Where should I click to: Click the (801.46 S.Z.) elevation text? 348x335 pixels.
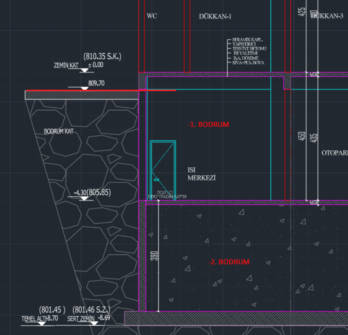click(x=91, y=310)
